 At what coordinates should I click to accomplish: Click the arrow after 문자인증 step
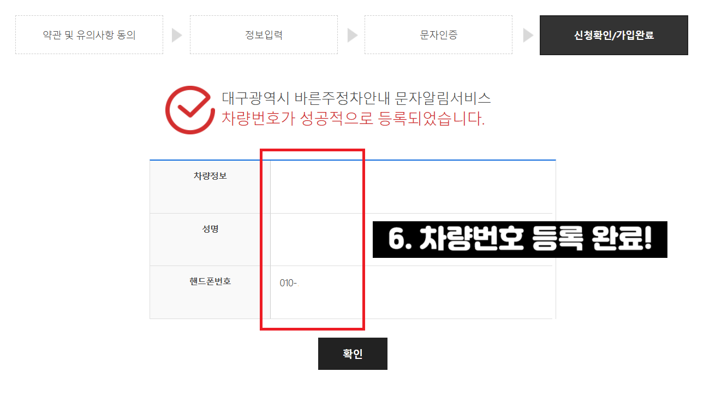(528, 36)
